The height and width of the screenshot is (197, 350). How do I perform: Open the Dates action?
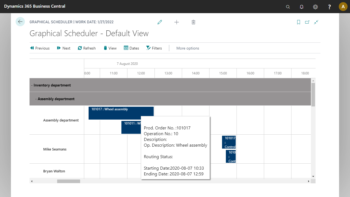pyautogui.click(x=131, y=48)
